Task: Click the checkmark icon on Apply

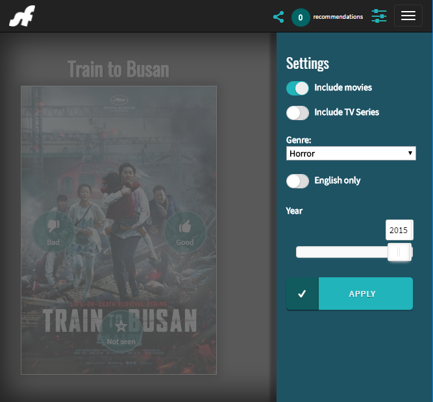Action: click(x=302, y=294)
